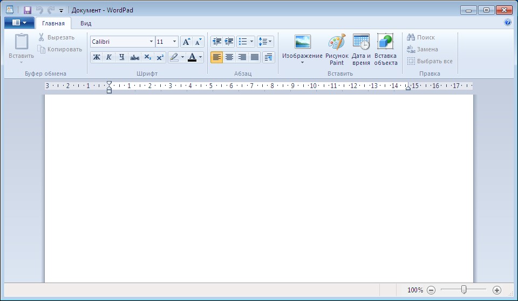518x301 pixels.
Task: Click Замена replace button
Action: point(422,49)
